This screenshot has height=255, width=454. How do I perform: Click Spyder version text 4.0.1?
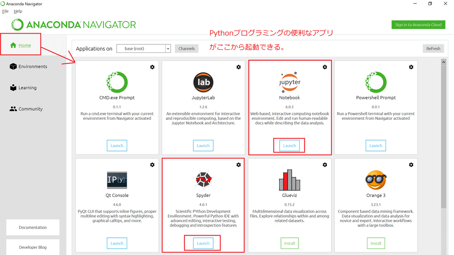(x=203, y=204)
